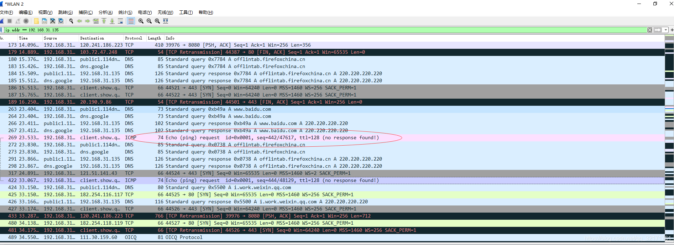Select ICMP packet 422 ping request
Viewport: 674px width, 245px height.
click(332, 181)
